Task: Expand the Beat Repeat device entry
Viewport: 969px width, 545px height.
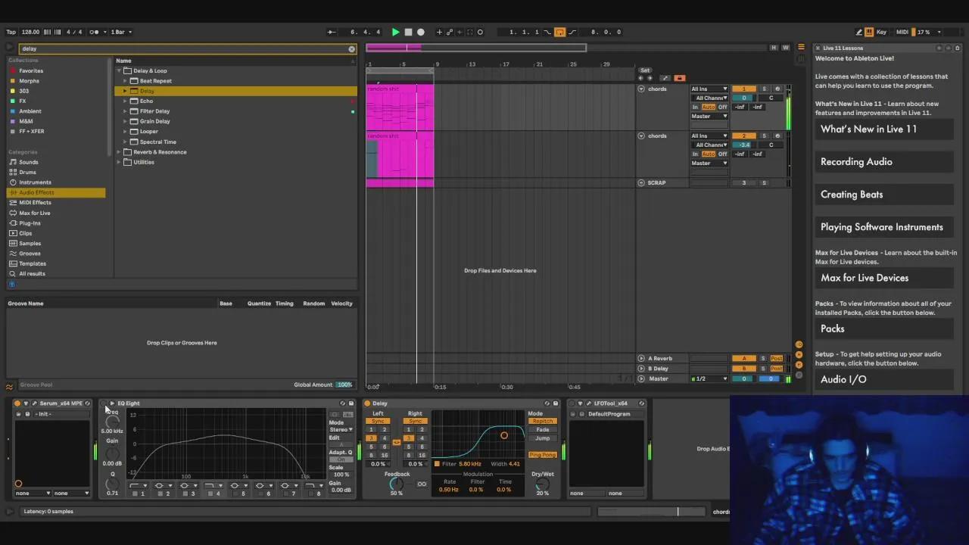Action: (x=125, y=81)
